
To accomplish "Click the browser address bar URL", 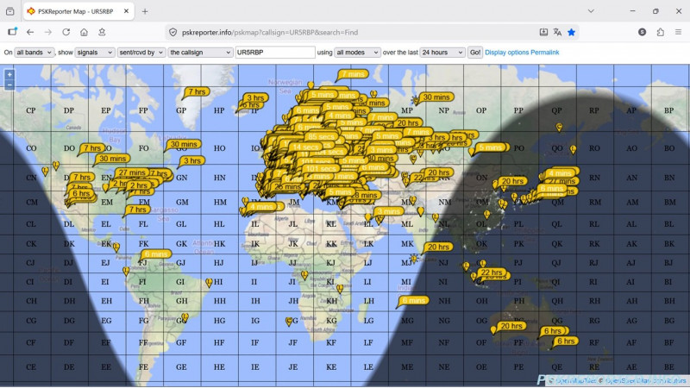I will click(270, 32).
